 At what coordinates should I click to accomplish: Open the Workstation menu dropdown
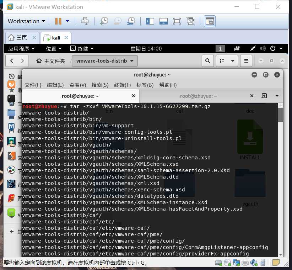(x=26, y=21)
